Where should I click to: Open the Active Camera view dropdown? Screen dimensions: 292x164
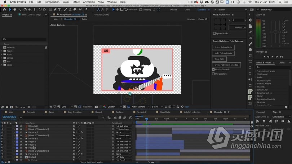[x=141, y=107]
